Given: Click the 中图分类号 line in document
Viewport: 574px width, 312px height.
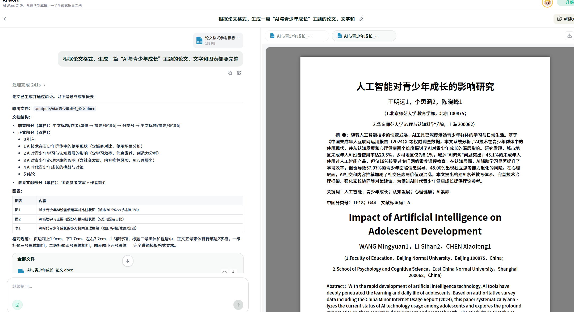Looking at the screenshot, I should (368, 203).
